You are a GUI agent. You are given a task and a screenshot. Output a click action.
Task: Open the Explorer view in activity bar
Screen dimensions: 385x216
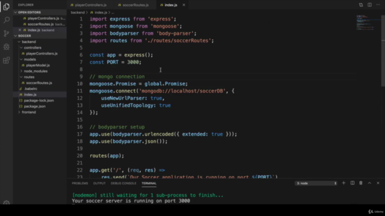pyautogui.click(x=7, y=7)
